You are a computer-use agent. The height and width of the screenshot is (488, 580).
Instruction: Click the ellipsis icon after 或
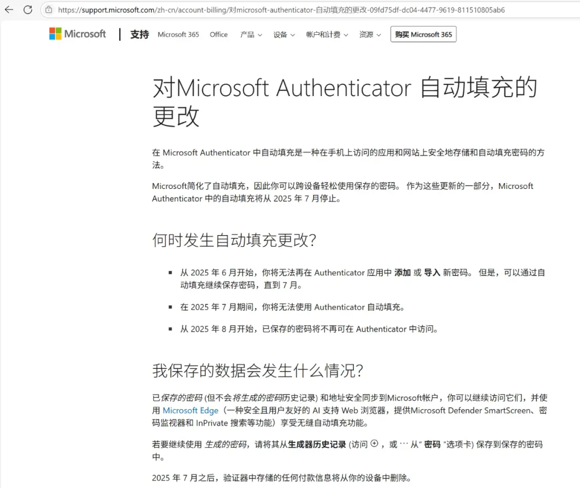click(x=403, y=445)
